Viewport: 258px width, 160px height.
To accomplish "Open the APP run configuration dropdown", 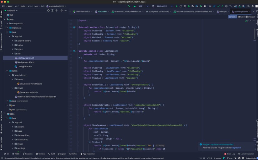I will (x=143, y=6).
